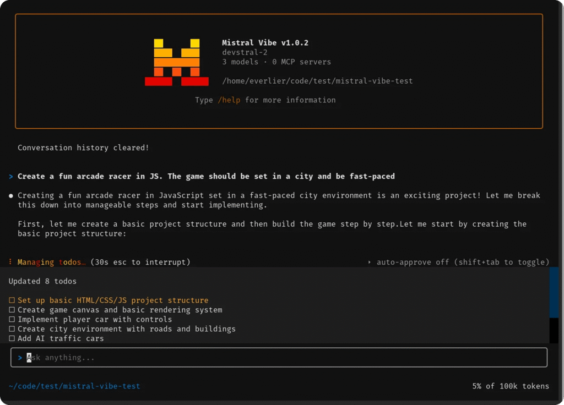Toggle checkbox for Implement player car with controls

point(12,319)
